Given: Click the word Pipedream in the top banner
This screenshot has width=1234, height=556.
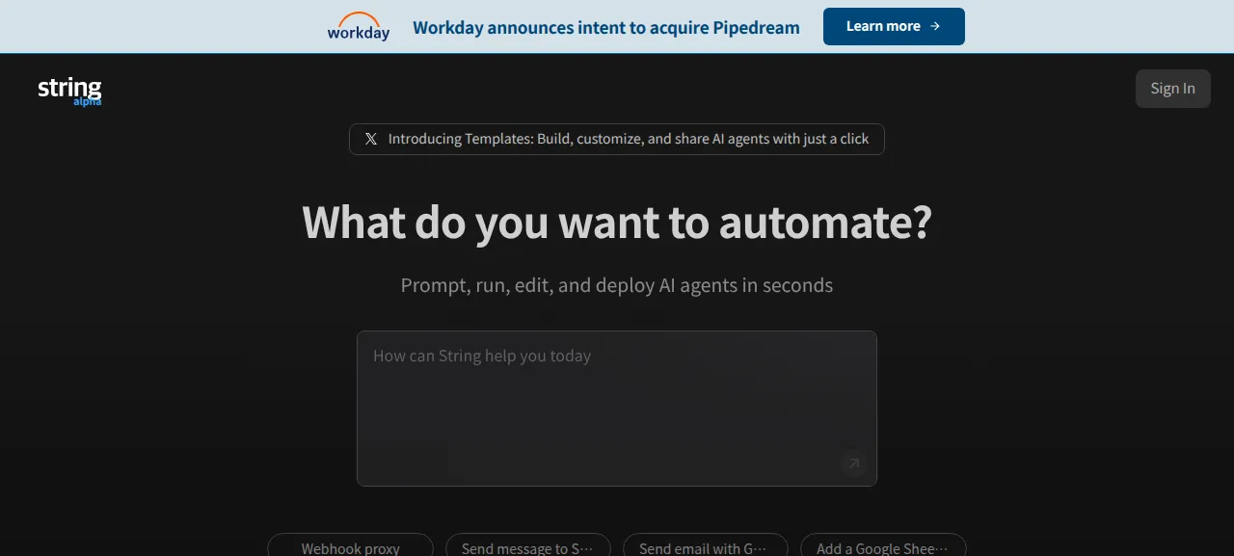Looking at the screenshot, I should (757, 28).
